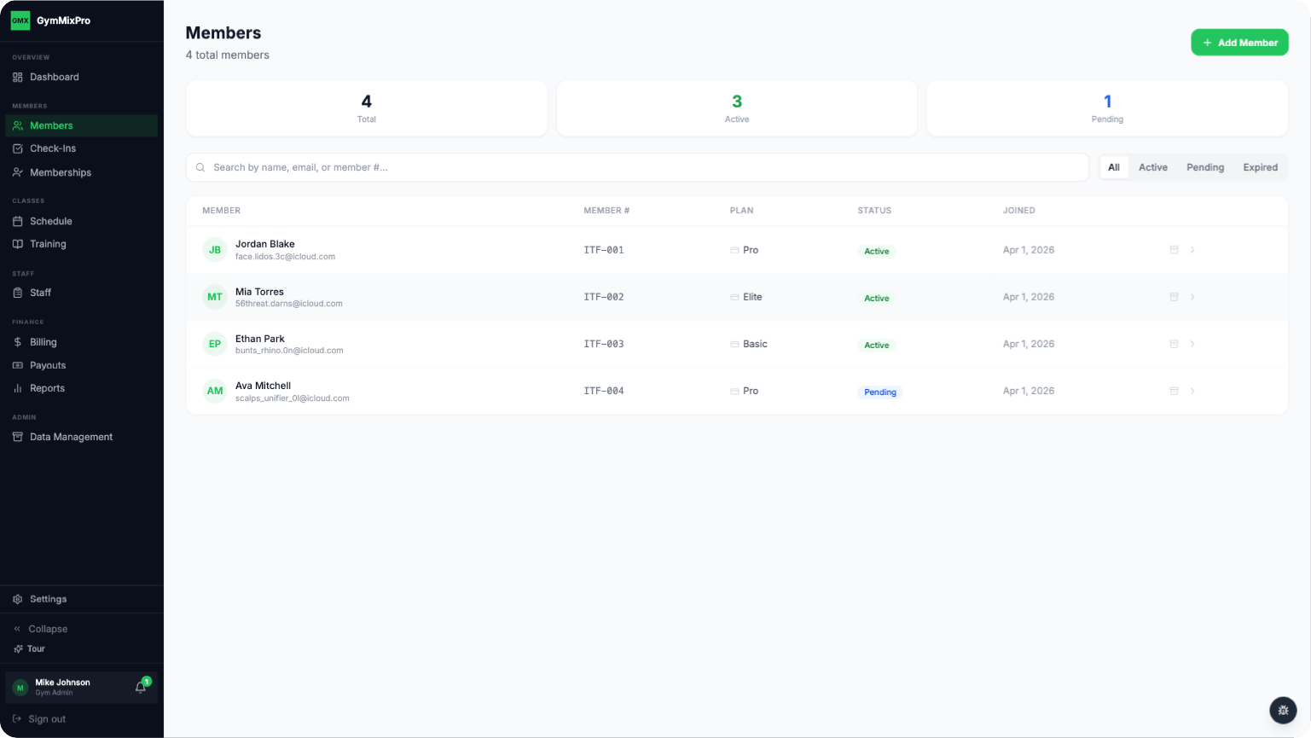Screen dimensions: 1311x738
Task: Select the Check-Ins sidebar icon
Action: pyautogui.click(x=17, y=148)
